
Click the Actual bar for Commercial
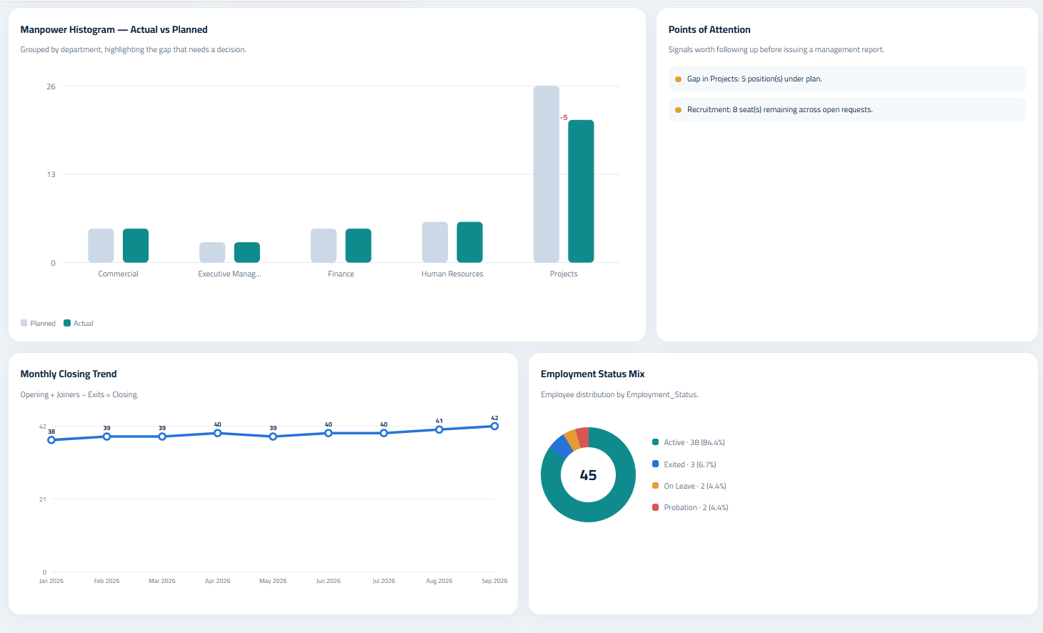coord(136,246)
